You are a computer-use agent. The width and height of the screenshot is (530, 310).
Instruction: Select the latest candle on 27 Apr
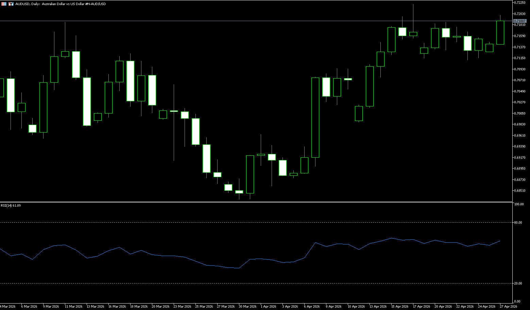click(500, 33)
